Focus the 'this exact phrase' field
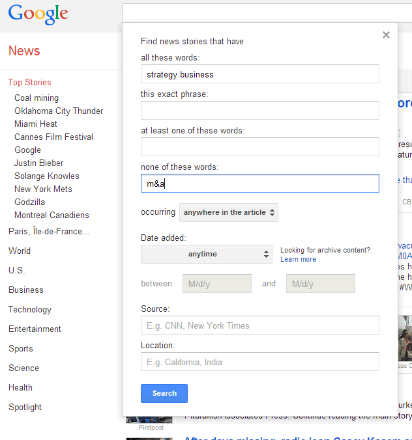Image resolution: width=412 pixels, height=440 pixels. pos(260,110)
